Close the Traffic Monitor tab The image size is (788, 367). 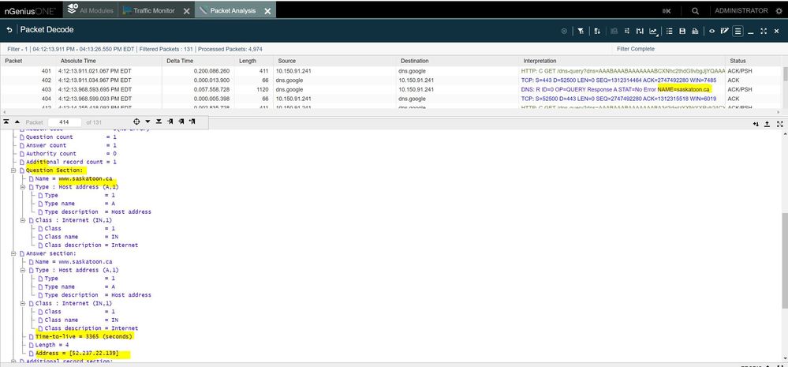tap(186, 10)
